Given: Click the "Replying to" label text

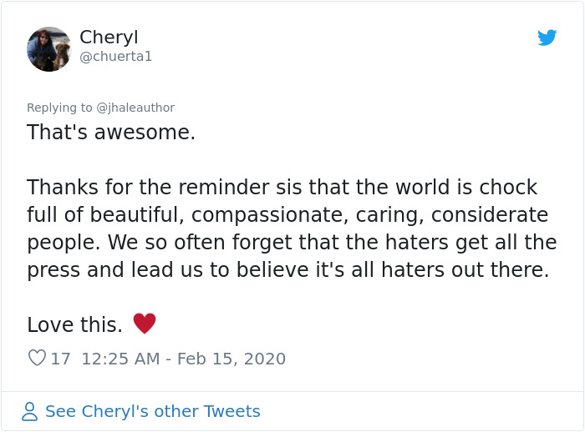Looking at the screenshot, I should (60, 108).
